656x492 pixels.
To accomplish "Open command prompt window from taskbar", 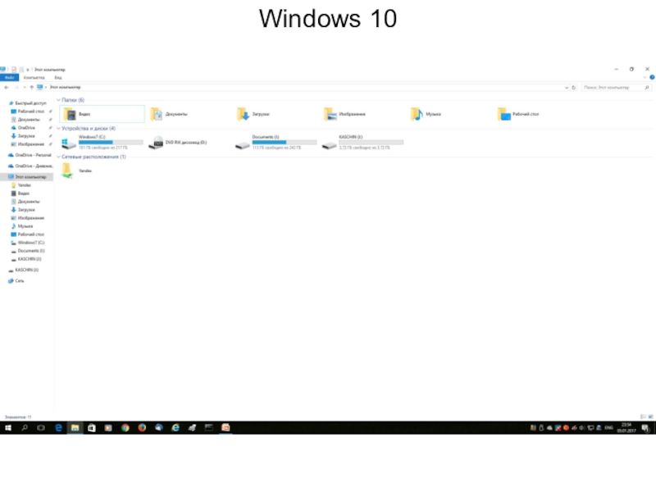I will click(x=209, y=427).
